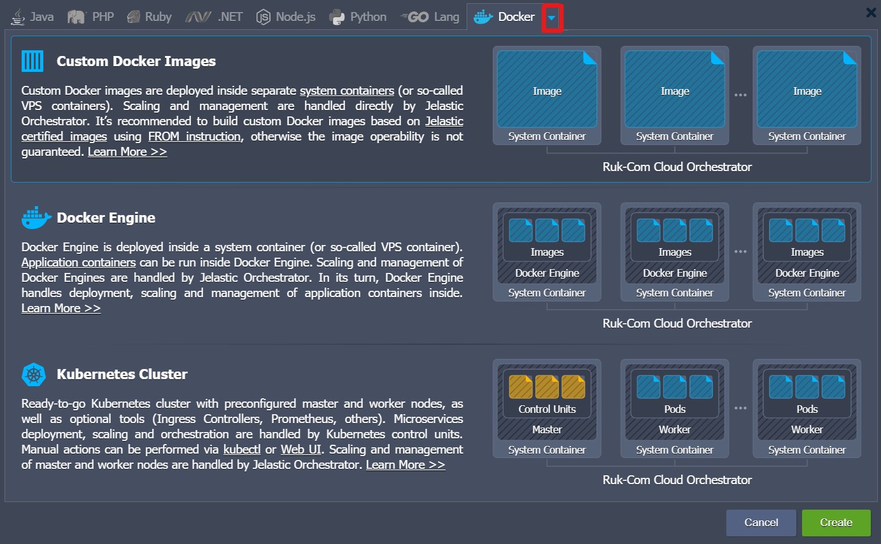Screen dimensions: 881x544
Task: Open the GO Lang tab
Action: click(430, 17)
